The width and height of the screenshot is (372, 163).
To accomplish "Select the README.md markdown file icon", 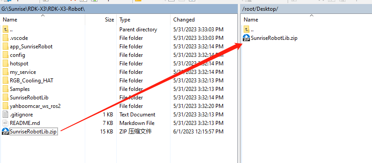I will pyautogui.click(x=5, y=123).
